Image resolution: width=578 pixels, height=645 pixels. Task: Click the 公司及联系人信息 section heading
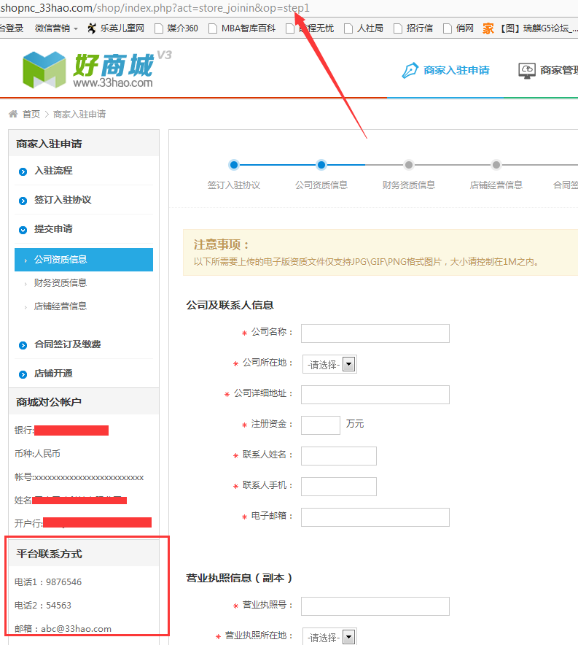pyautogui.click(x=230, y=305)
